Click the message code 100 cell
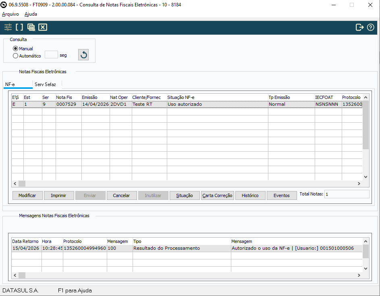 point(120,248)
